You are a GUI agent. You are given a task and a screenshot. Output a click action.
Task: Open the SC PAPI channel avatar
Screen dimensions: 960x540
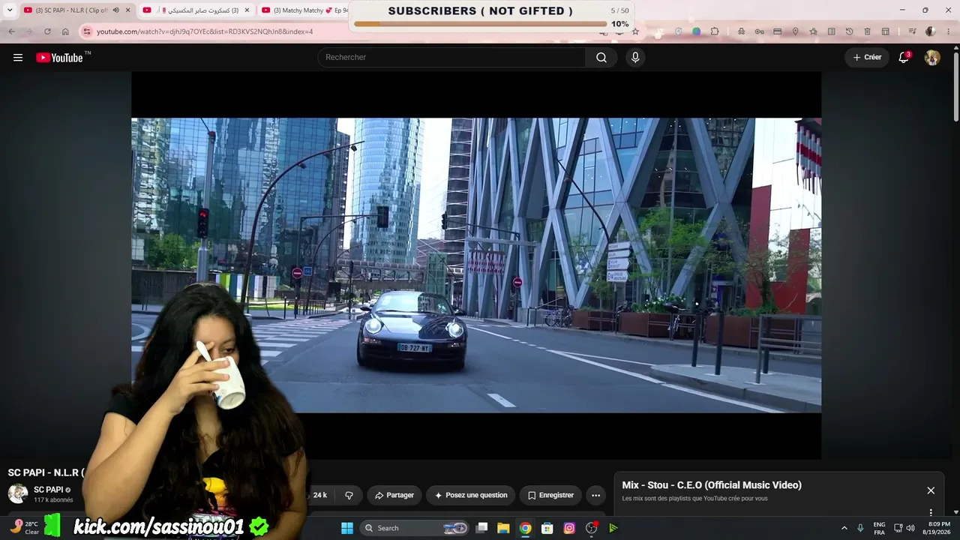coord(18,493)
